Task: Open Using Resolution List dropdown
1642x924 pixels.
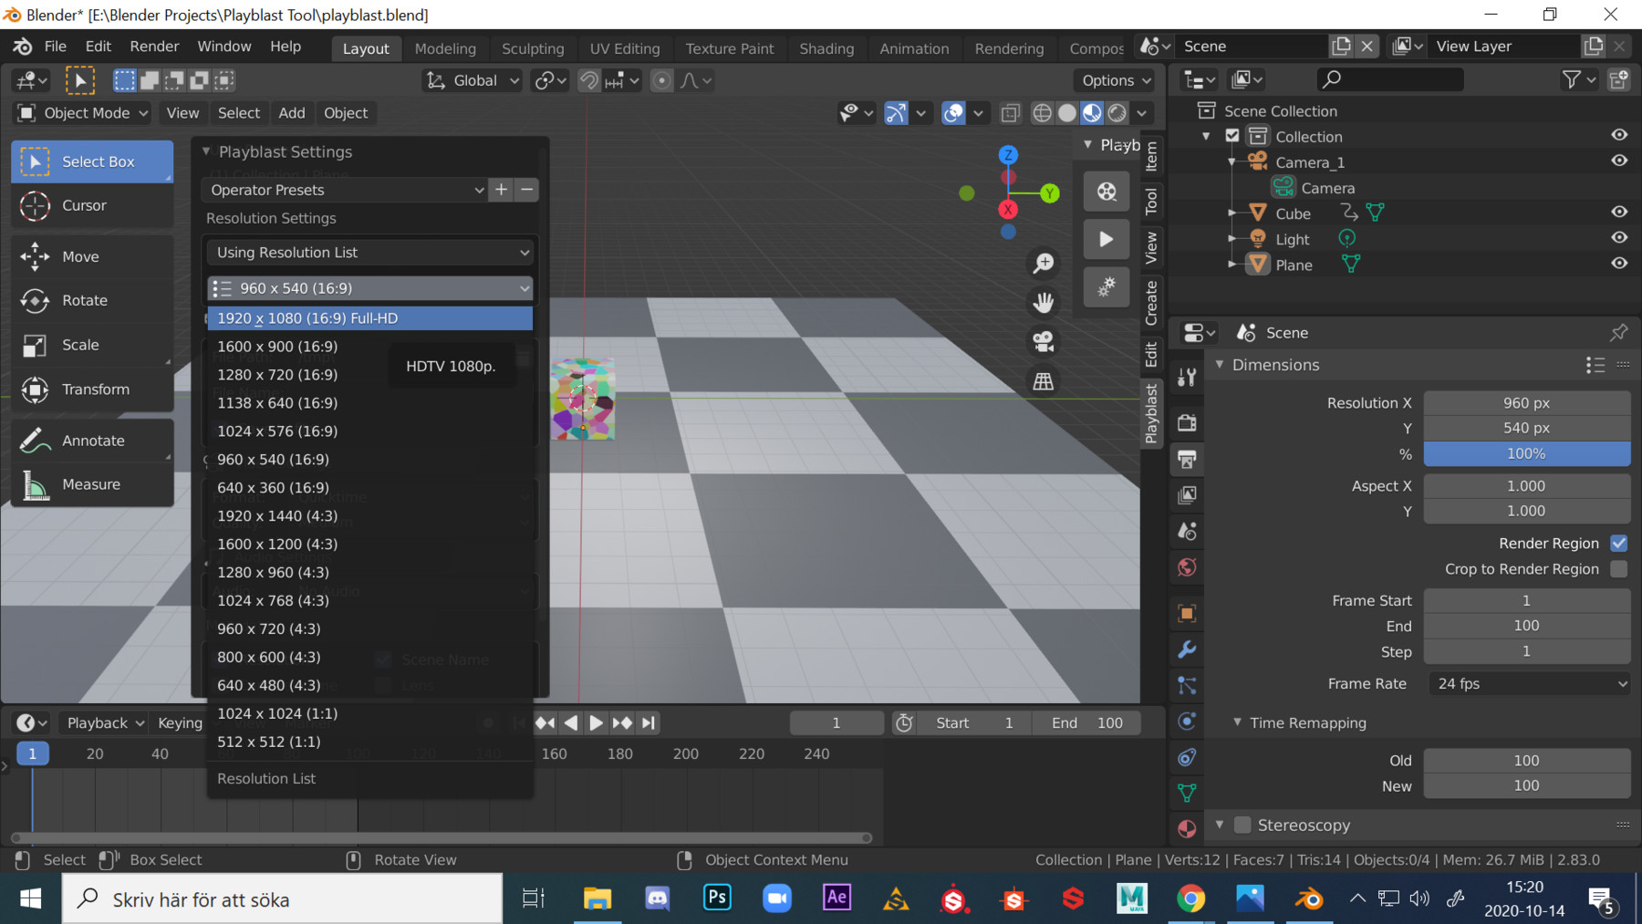Action: tap(370, 253)
